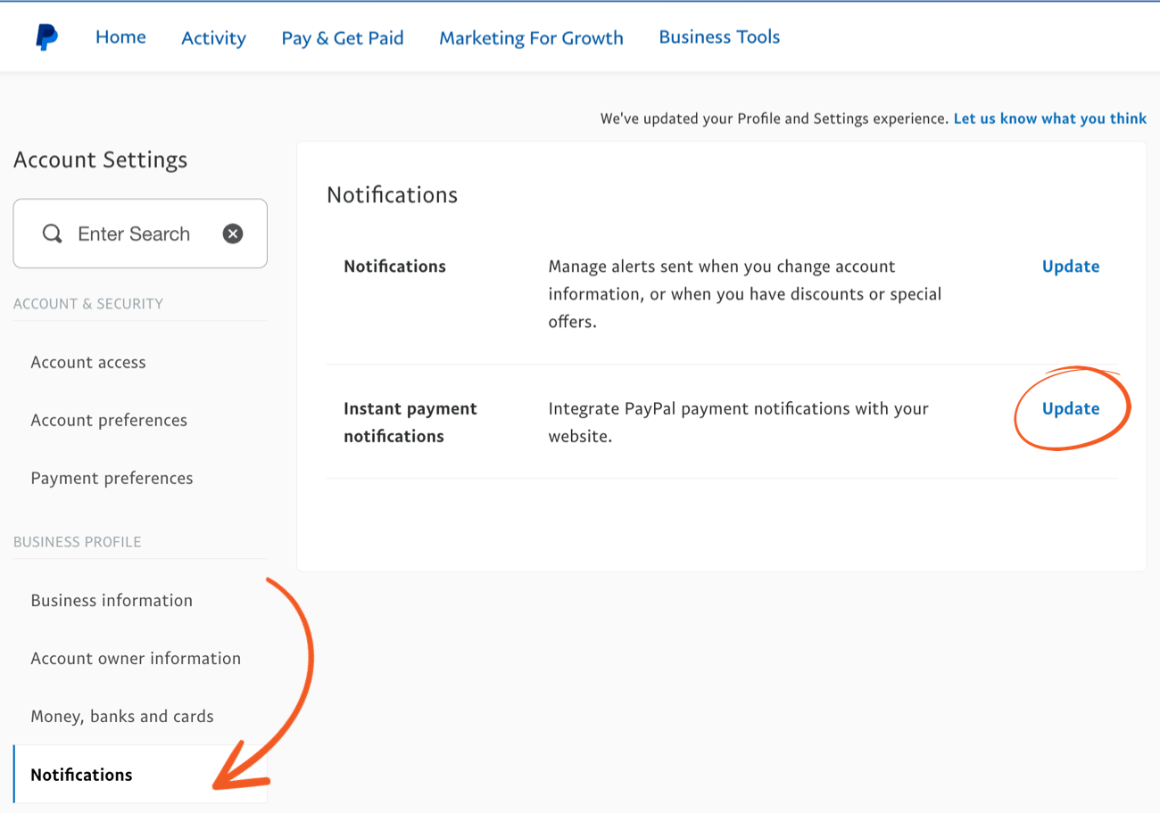Open Money, banks and cards settings
This screenshot has width=1160, height=813.
122,716
